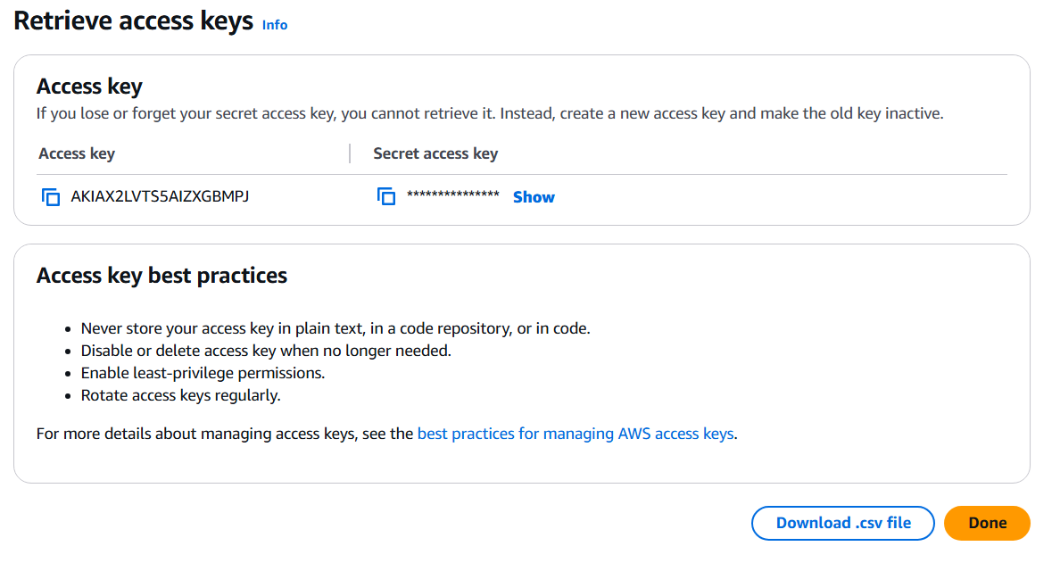The width and height of the screenshot is (1060, 571).
Task: Click the "Access key" column header
Action: tap(77, 153)
